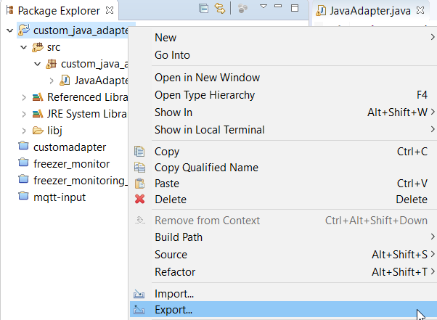Collapse the custom_java package node

point(37,64)
